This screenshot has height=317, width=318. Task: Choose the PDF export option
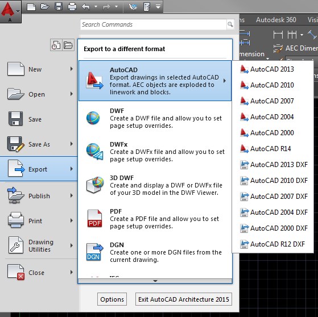(x=155, y=219)
